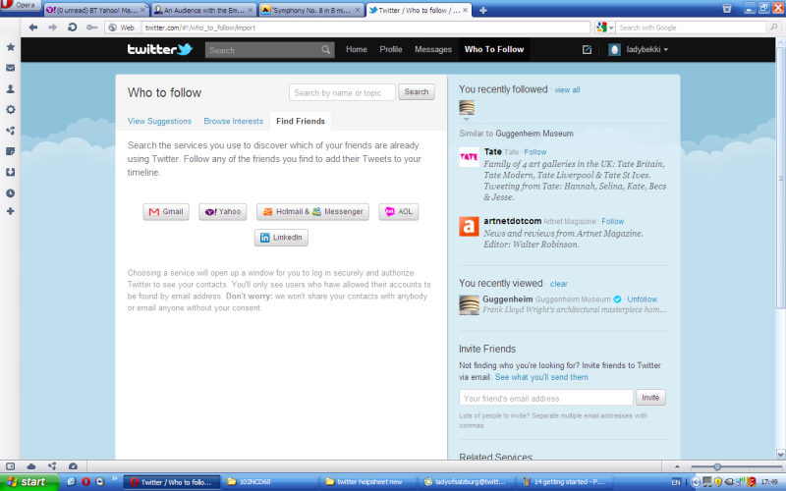Image resolution: width=786 pixels, height=491 pixels.
Task: Open 102NCD60 folder in taskbar
Action: pyautogui.click(x=269, y=482)
